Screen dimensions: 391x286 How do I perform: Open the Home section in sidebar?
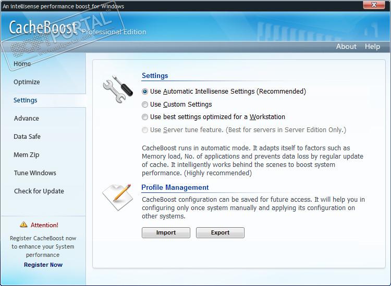(x=22, y=63)
